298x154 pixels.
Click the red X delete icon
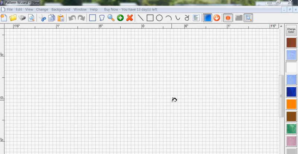pyautogui.click(x=130, y=18)
